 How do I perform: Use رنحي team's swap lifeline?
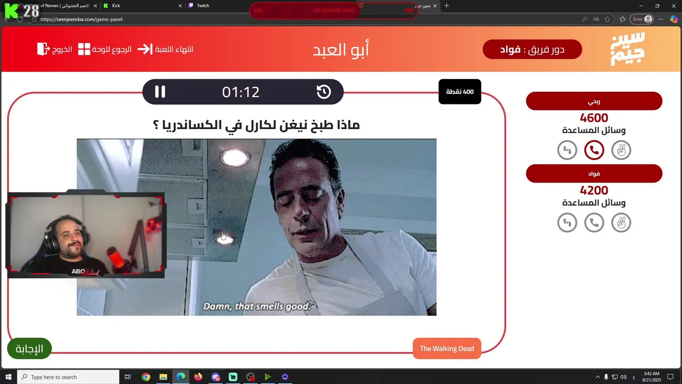click(567, 150)
